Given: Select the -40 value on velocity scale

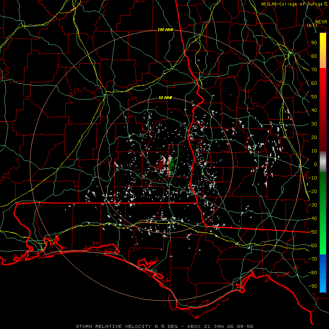Looking at the screenshot, I should [313, 219].
